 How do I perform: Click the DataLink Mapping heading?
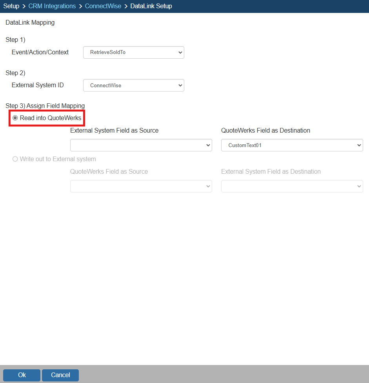(30, 22)
